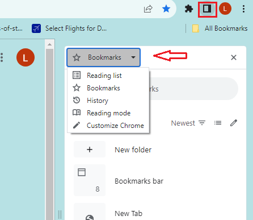Click the New folder plus button
The height and width of the screenshot is (220, 253).
[x=90, y=150]
